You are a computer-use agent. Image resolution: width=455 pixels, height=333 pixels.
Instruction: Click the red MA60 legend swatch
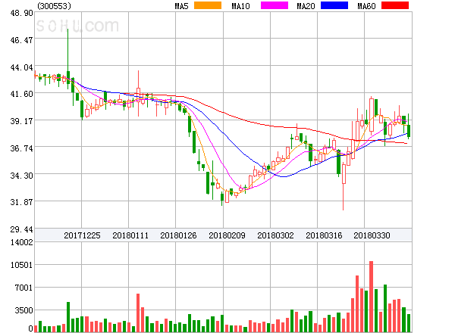[395, 5]
